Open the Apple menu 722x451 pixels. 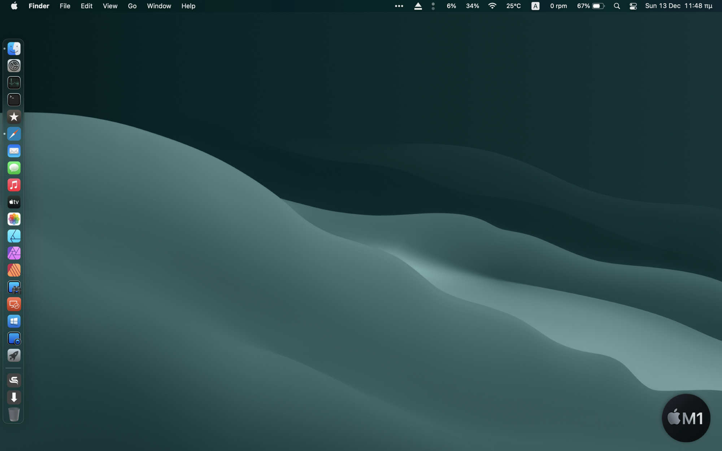(14, 6)
